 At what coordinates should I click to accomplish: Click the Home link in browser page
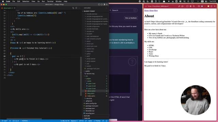pos(146,11)
